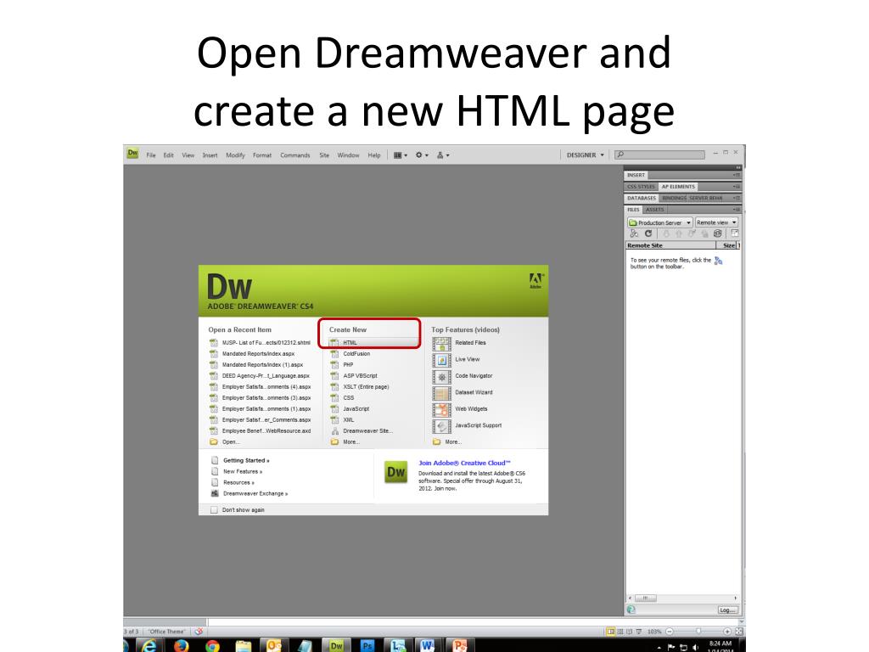This screenshot has width=869, height=652.
Task: Create a new PHP page
Action: [x=348, y=365]
